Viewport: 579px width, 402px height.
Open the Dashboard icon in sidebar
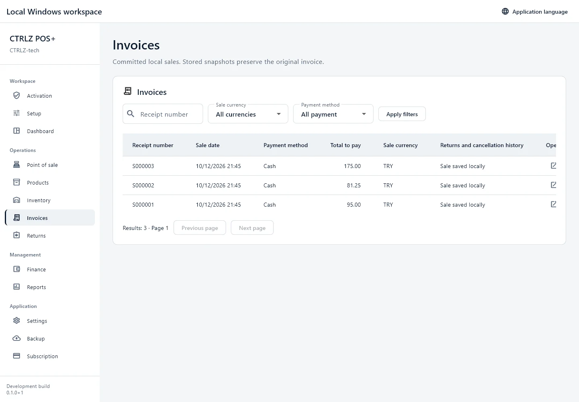[x=16, y=131]
